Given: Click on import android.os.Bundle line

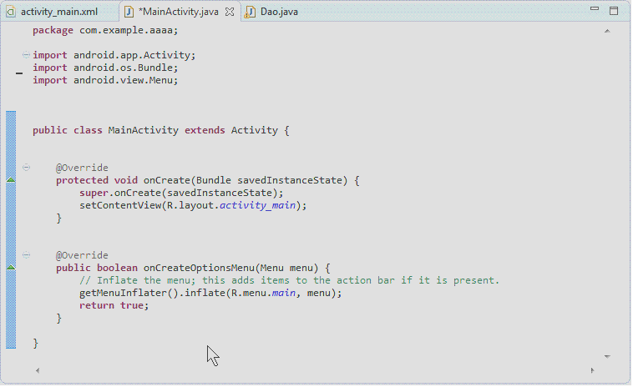Looking at the screenshot, I should (105, 68).
